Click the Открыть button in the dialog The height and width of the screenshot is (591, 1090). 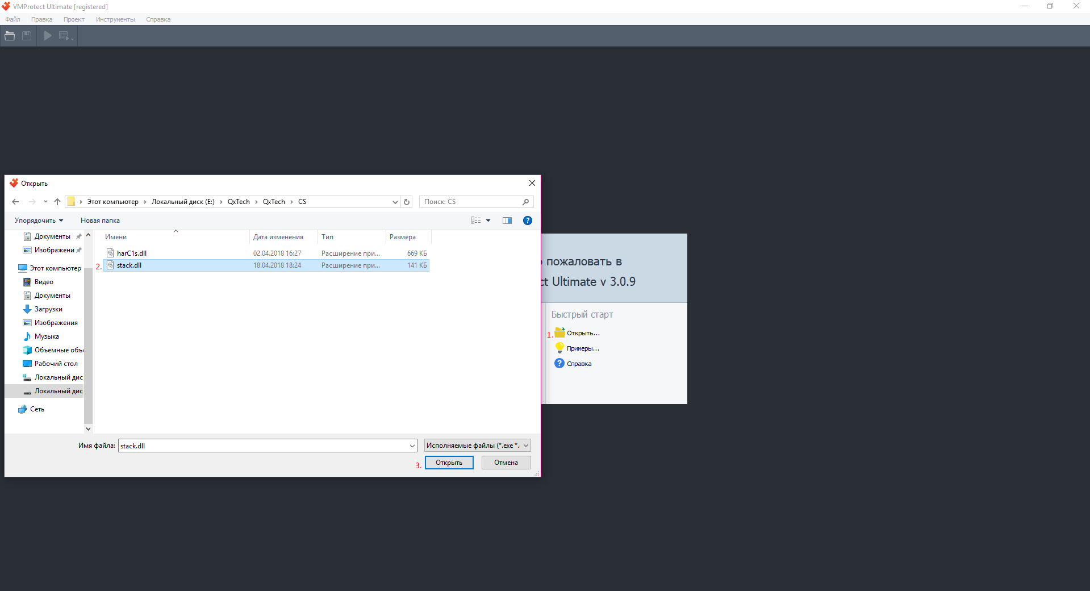click(x=449, y=463)
